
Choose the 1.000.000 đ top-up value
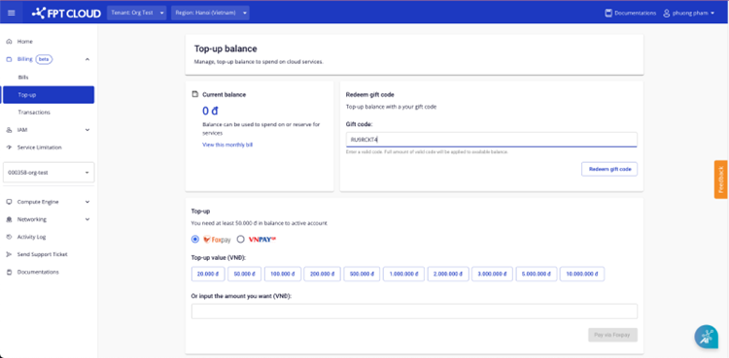(403, 274)
